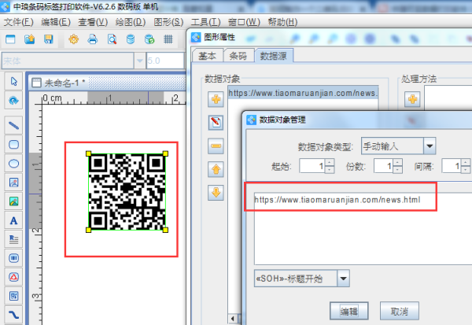The image size is (472, 325).
Task: Choose the line drawing tool
Action: [x=13, y=125]
